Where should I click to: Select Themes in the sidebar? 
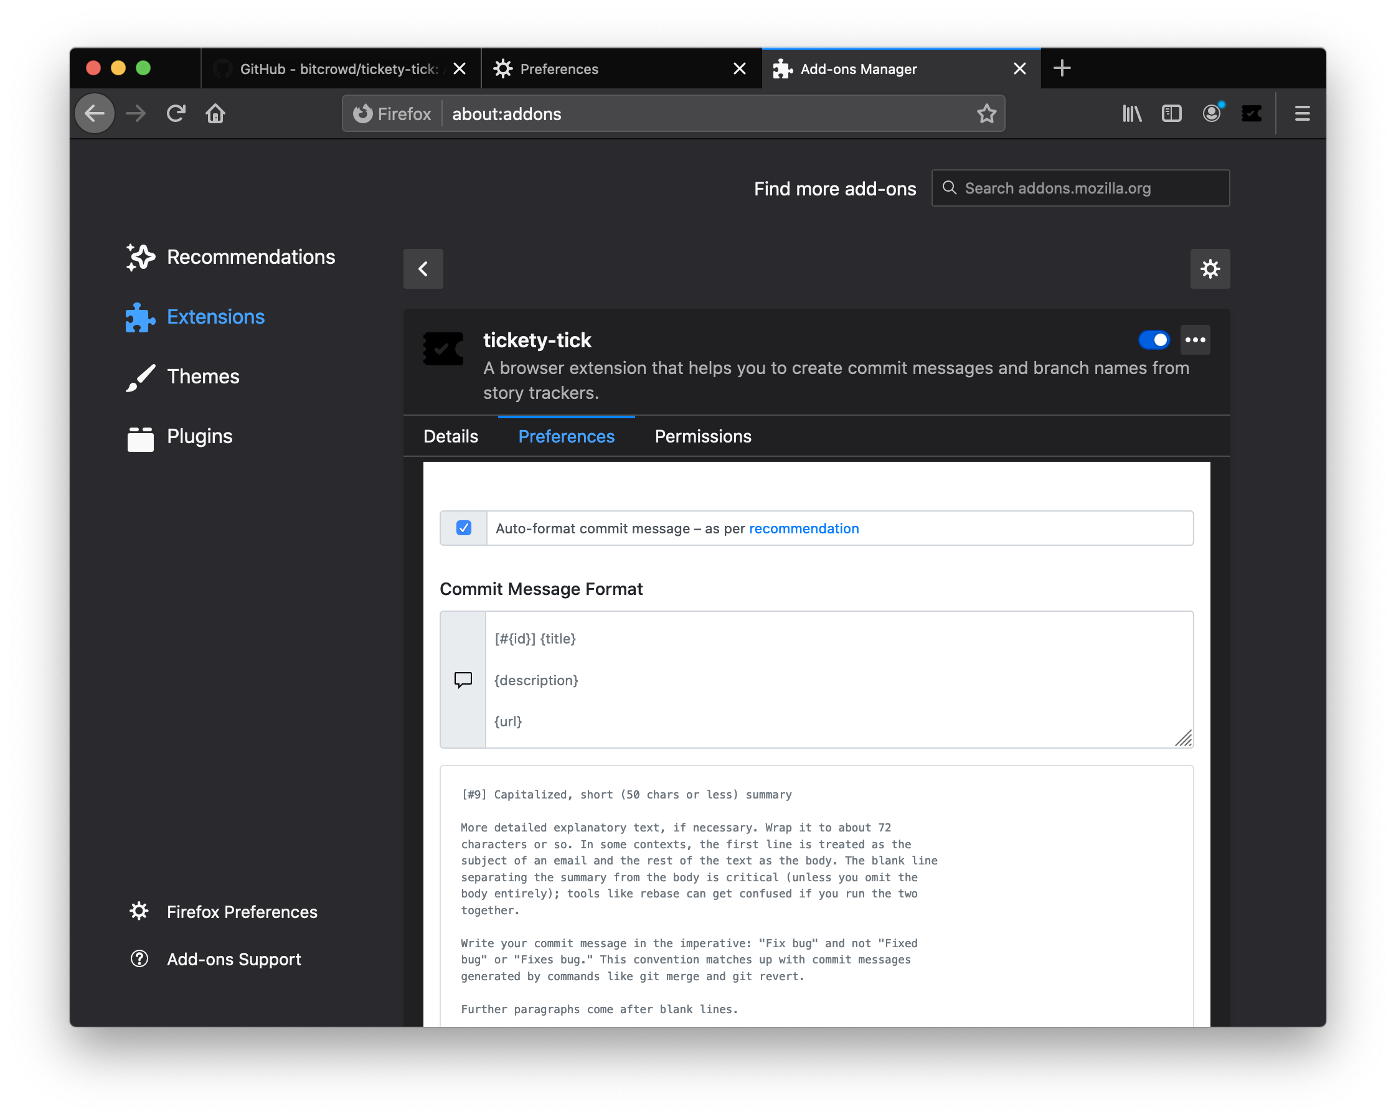click(202, 377)
